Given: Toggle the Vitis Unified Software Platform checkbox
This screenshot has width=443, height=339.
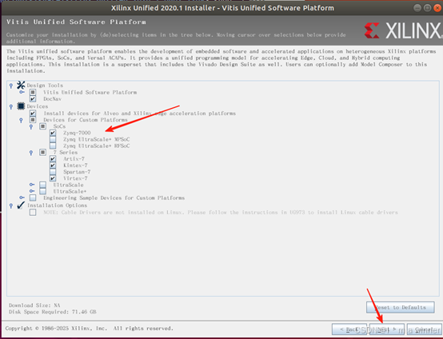Looking at the screenshot, I should pos(33,92).
